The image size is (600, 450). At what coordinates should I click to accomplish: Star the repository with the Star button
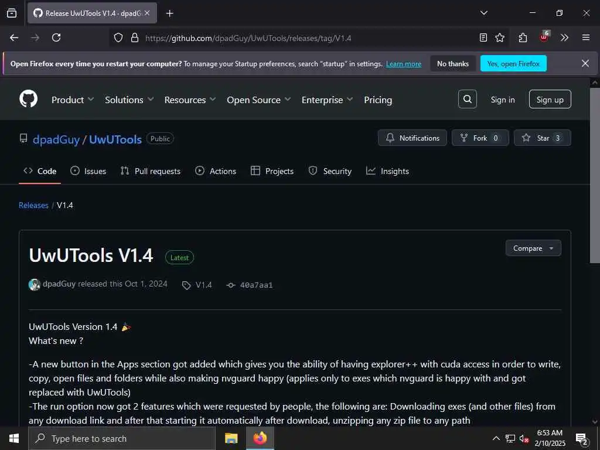tap(542, 138)
